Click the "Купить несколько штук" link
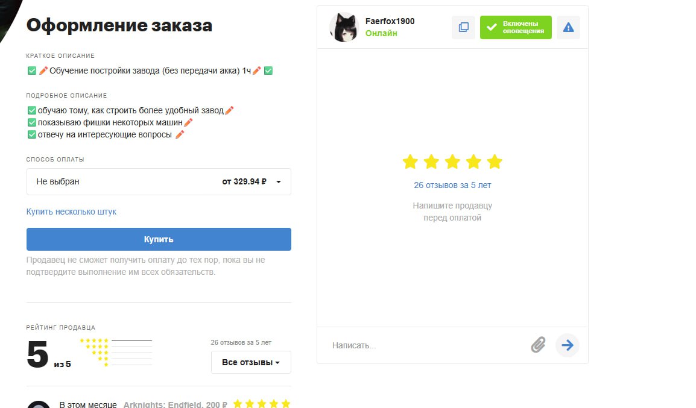 (x=71, y=212)
